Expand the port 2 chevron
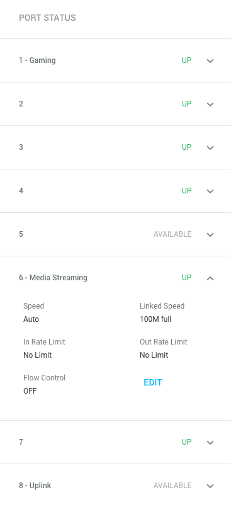 tap(210, 104)
